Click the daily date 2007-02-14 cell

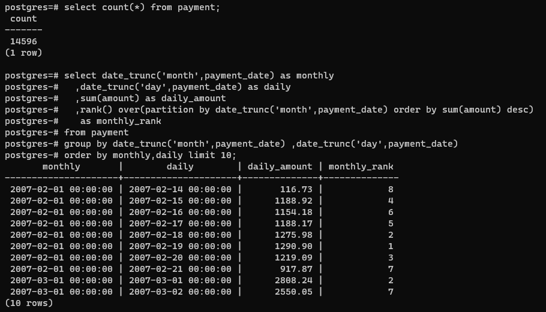180,189
